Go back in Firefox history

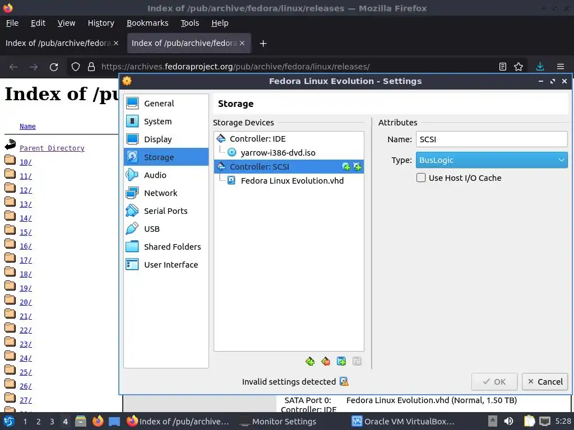(x=13, y=67)
